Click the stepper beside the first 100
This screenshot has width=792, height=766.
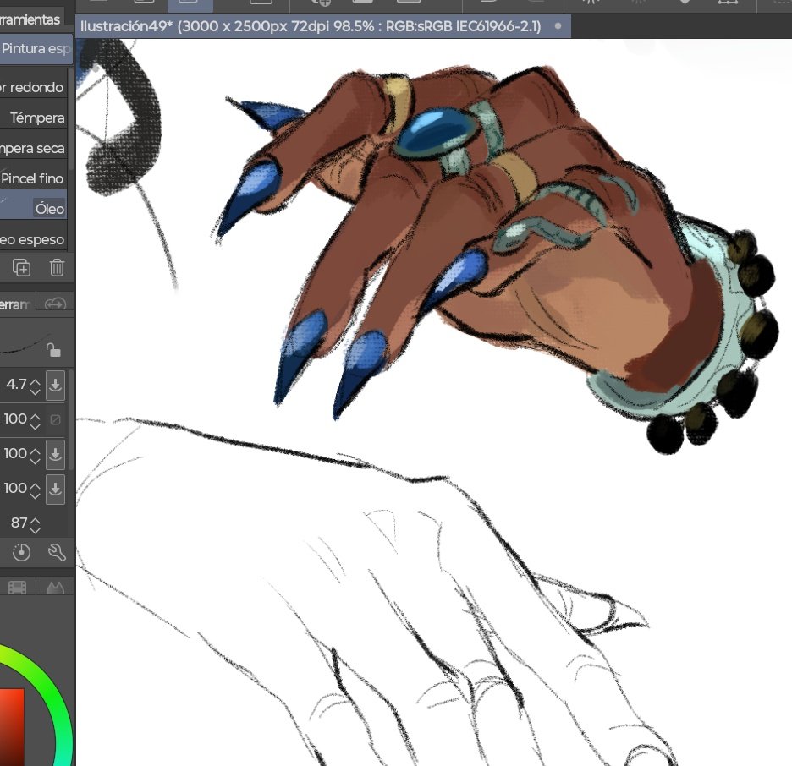click(x=35, y=420)
